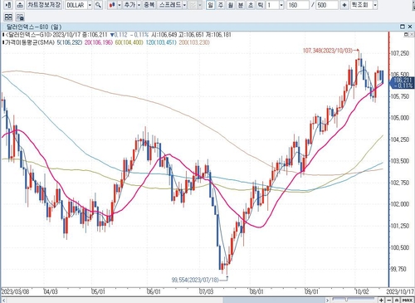Viewport: 415px width, 303px height.
Task: Click the 99,750 price axis label
Action: 398,269
